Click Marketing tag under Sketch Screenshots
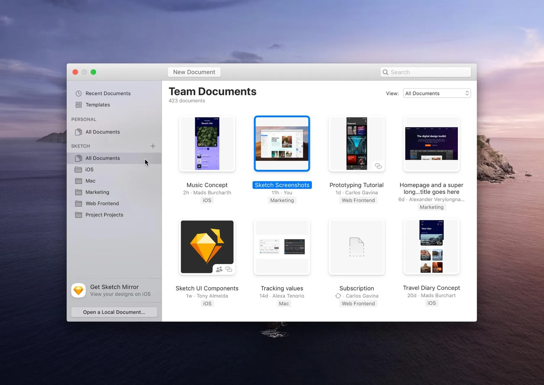 (x=282, y=200)
